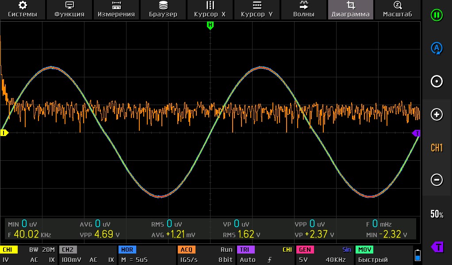Click the 50% level button
Viewport: 452px width, 265px height.
click(437, 214)
